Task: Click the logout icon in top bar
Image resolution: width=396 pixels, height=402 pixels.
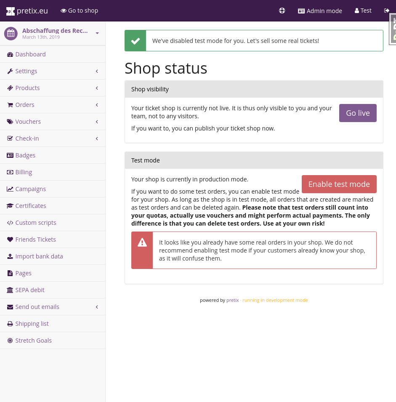Action: tap(386, 11)
